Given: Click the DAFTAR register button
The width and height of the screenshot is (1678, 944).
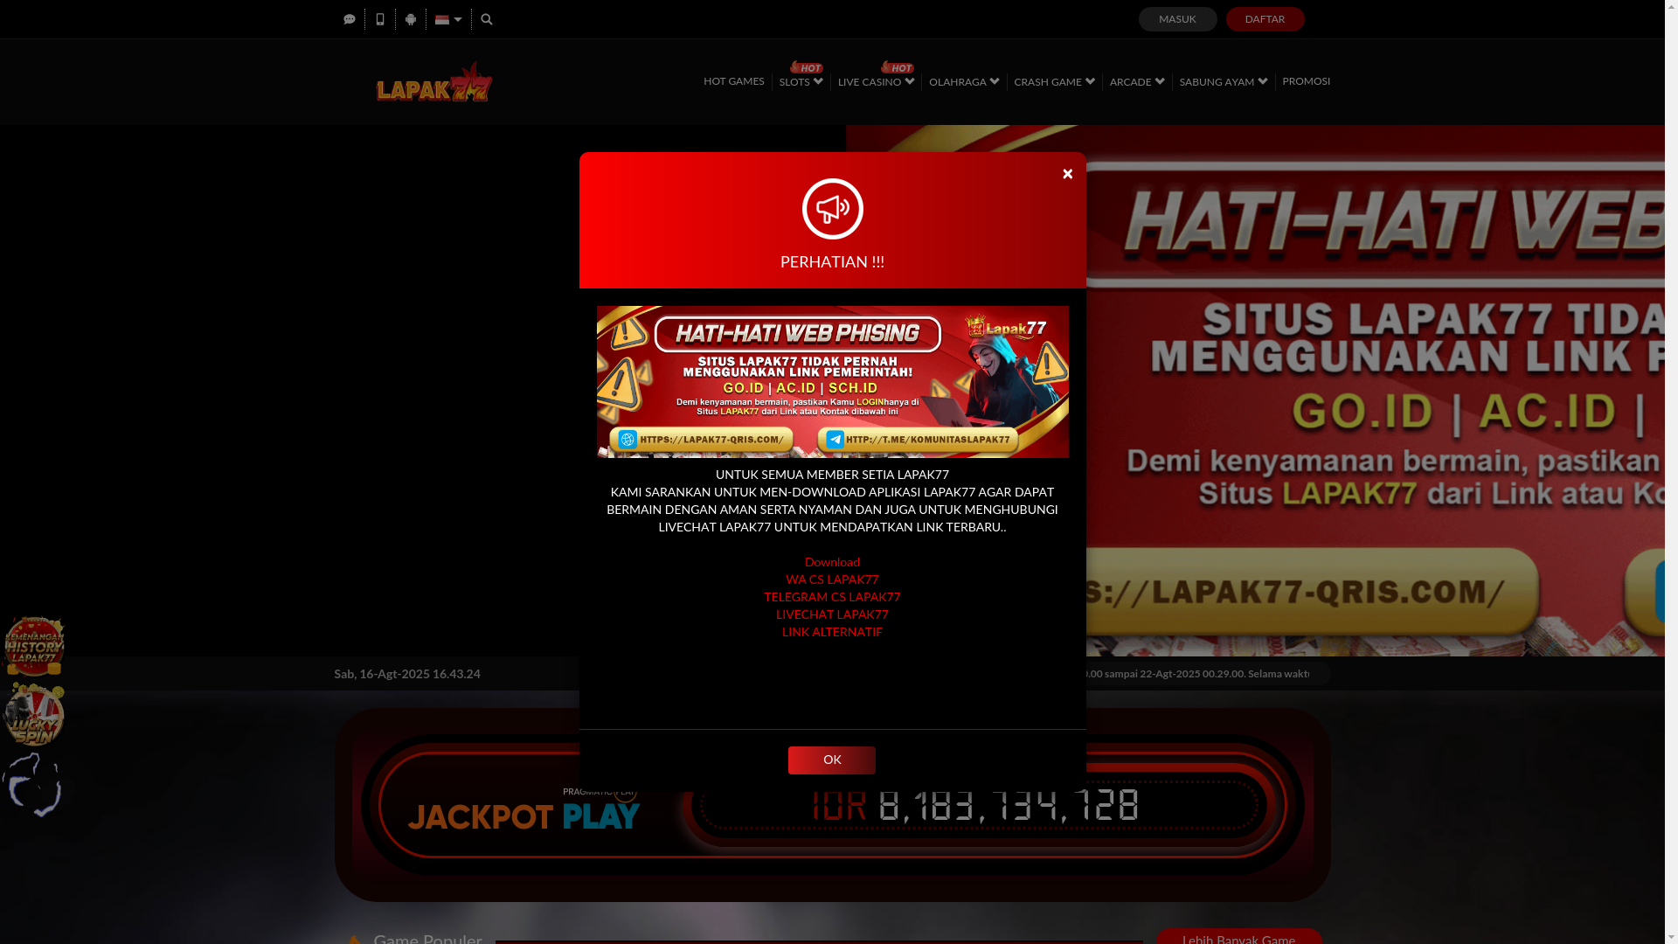Looking at the screenshot, I should point(1265,19).
